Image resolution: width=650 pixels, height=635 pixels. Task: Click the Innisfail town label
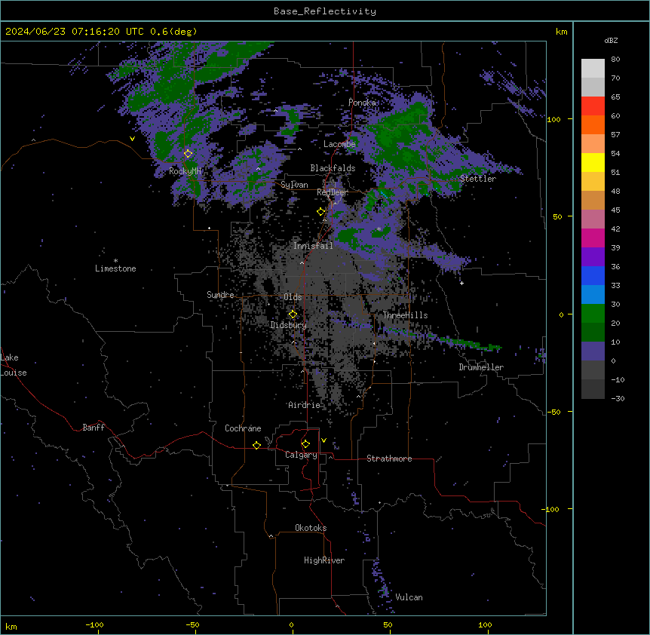(313, 246)
